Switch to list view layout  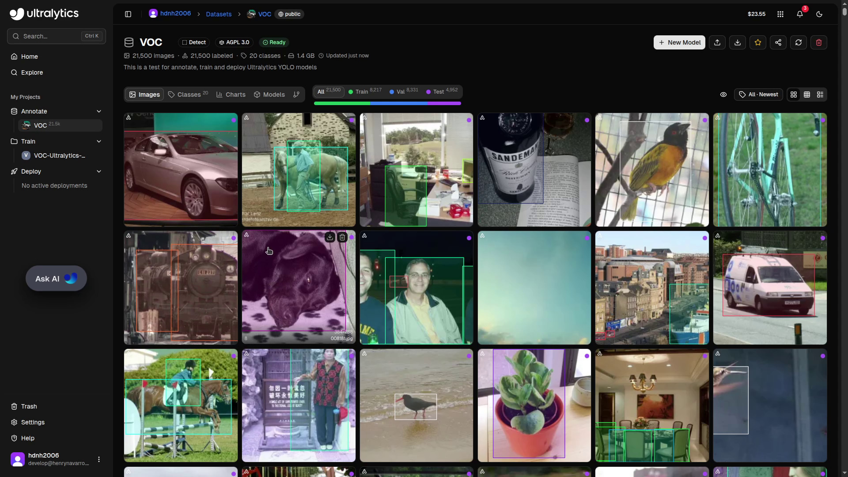(820, 95)
